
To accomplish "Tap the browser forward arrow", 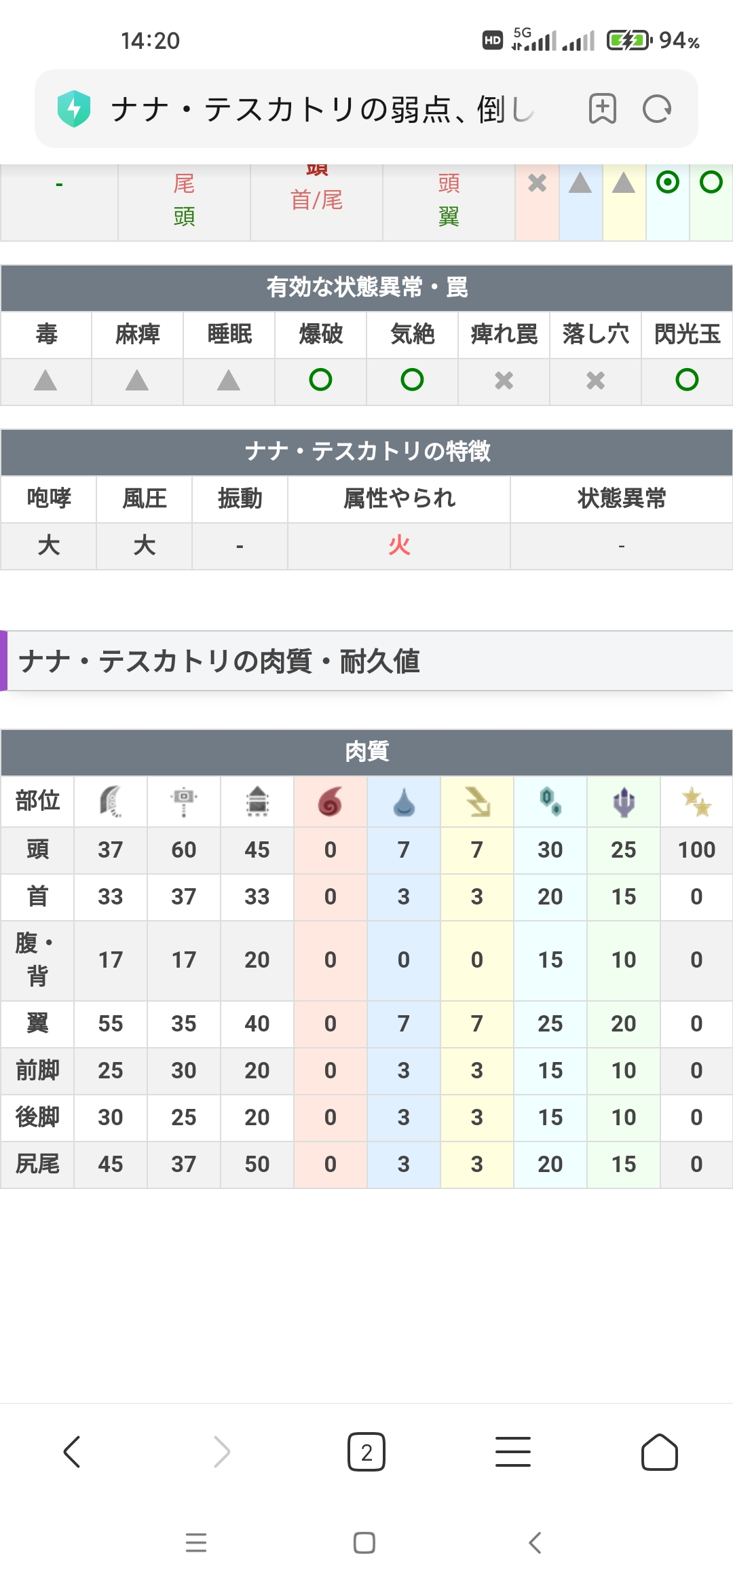I will coord(221,1452).
